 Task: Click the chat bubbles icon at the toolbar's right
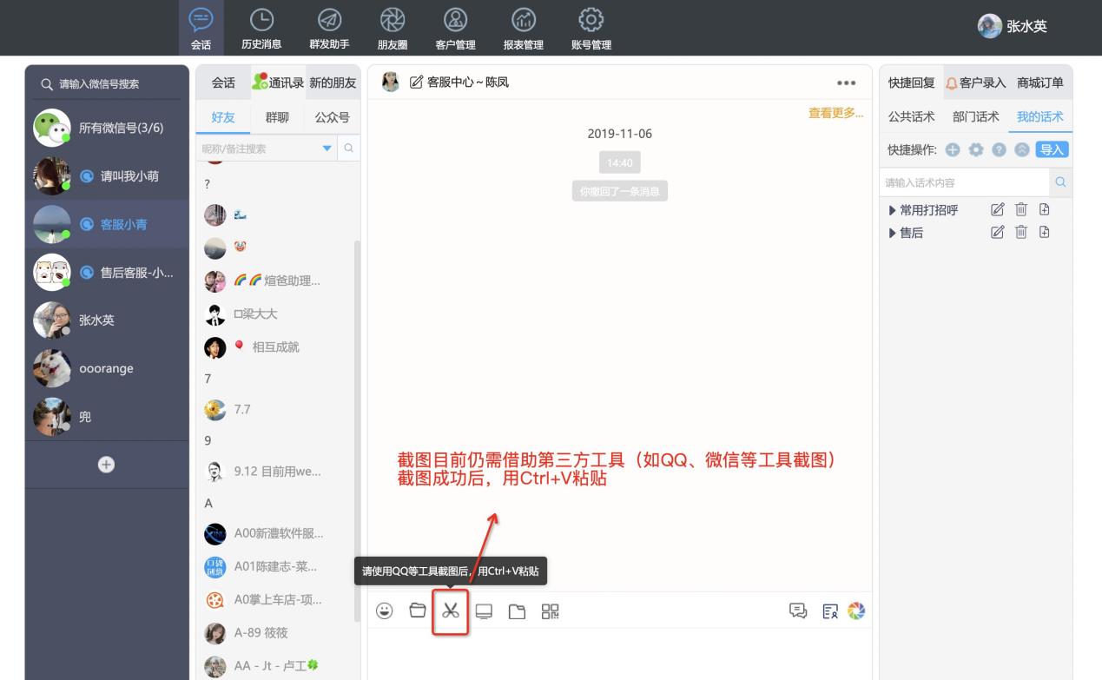point(798,611)
